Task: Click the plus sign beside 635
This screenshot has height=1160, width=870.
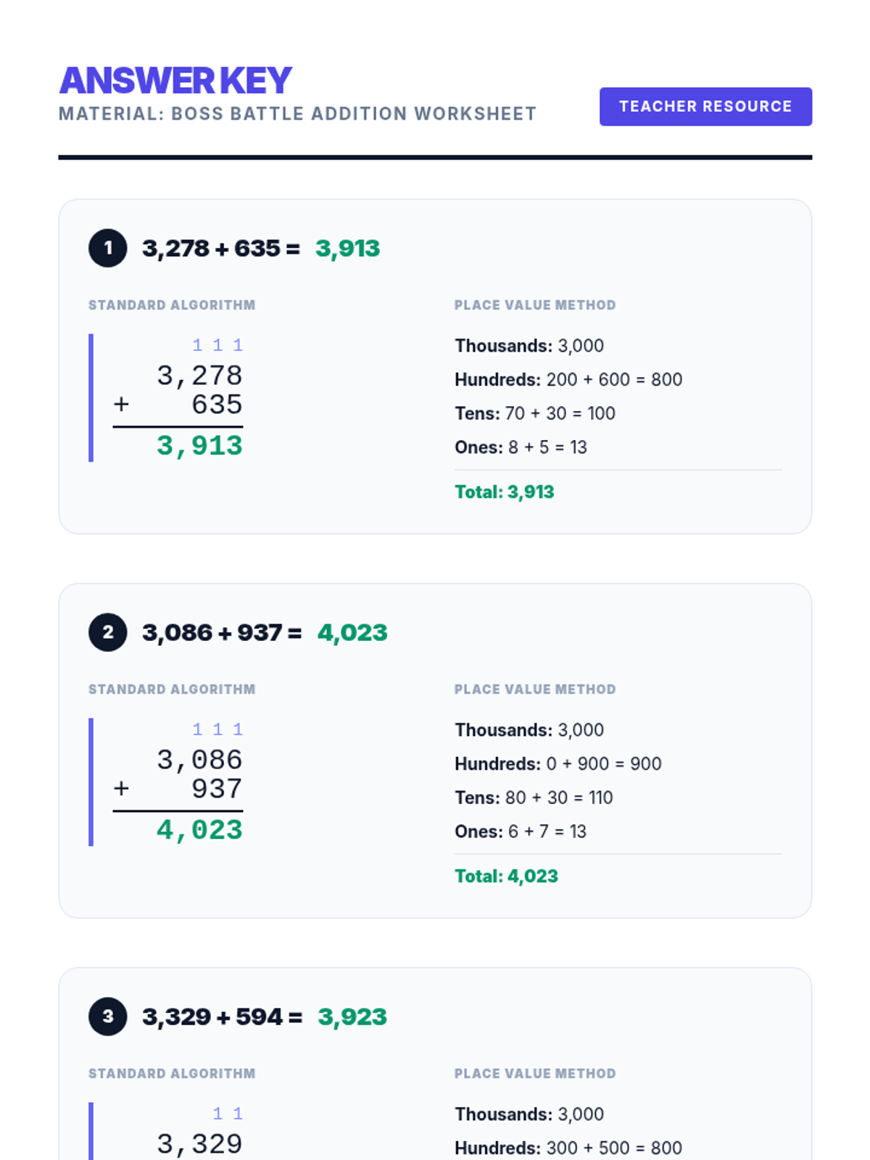Action: 121,404
